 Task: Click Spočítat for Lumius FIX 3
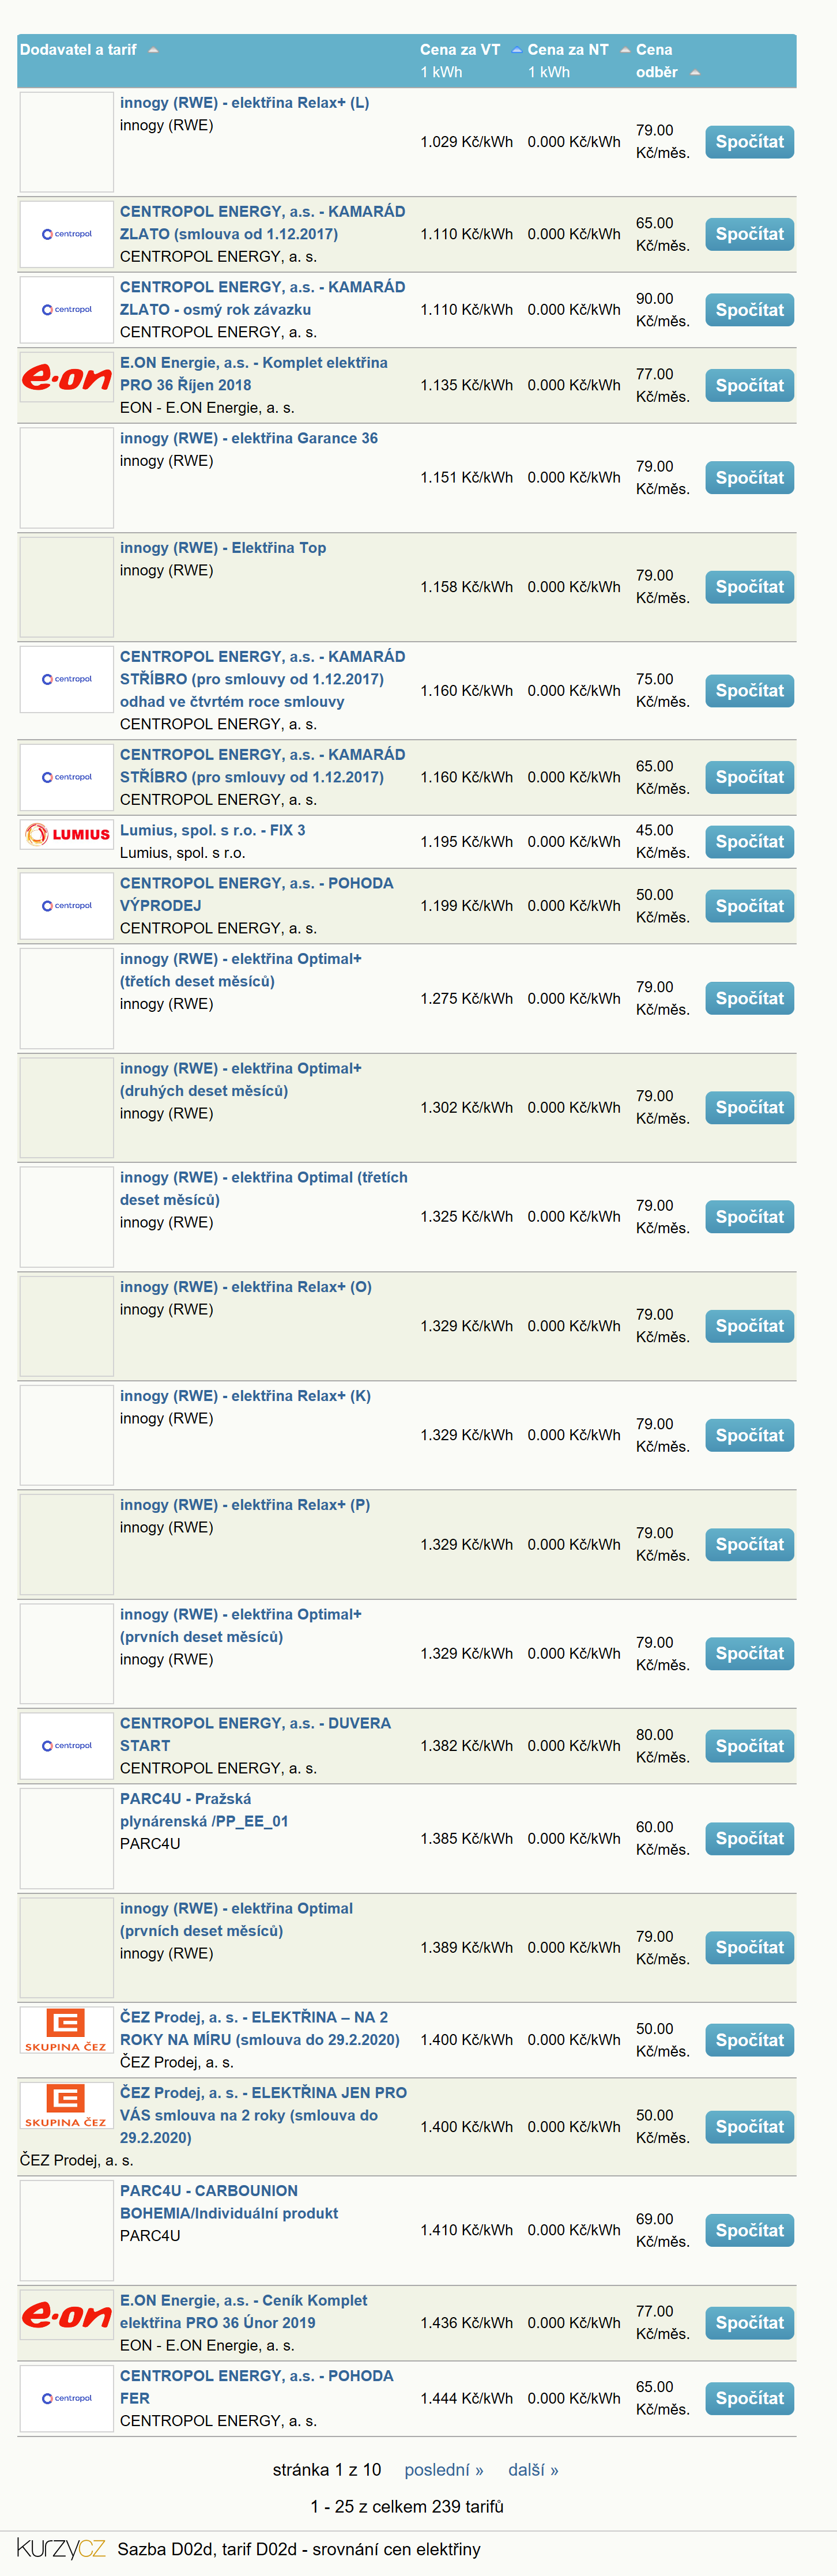[749, 842]
